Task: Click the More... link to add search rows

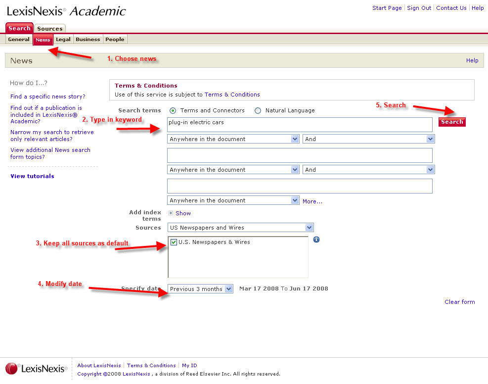Action: tap(312, 201)
